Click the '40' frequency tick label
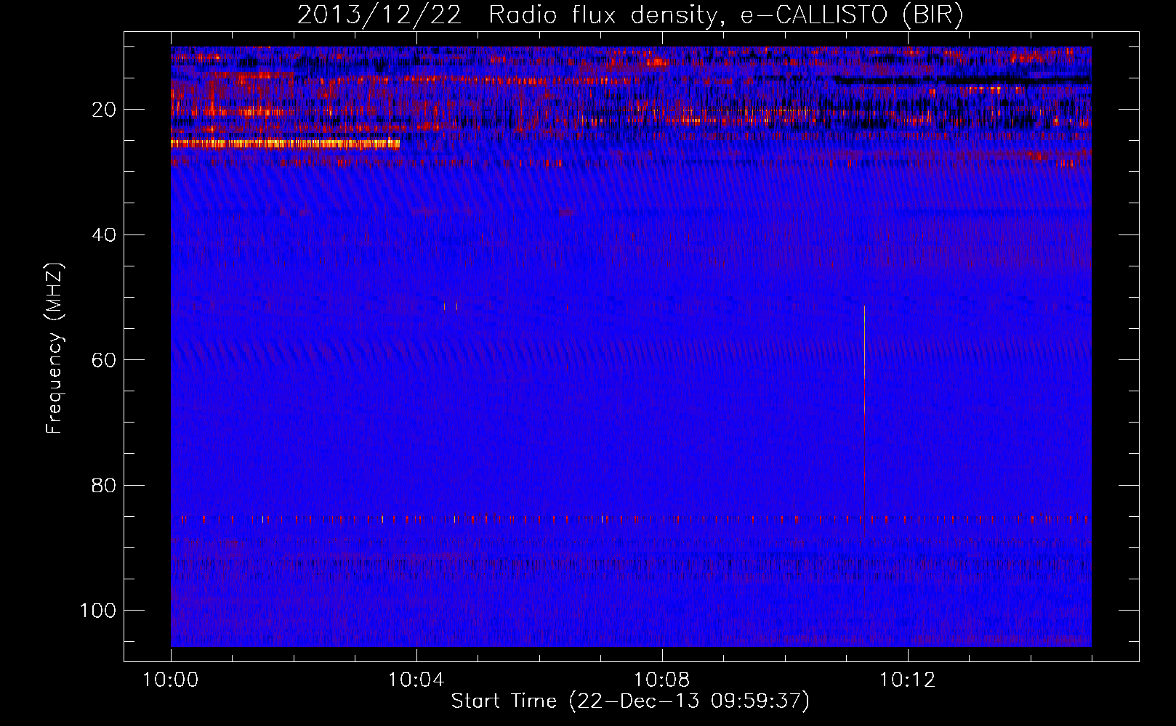The height and width of the screenshot is (726, 1176). [105, 234]
